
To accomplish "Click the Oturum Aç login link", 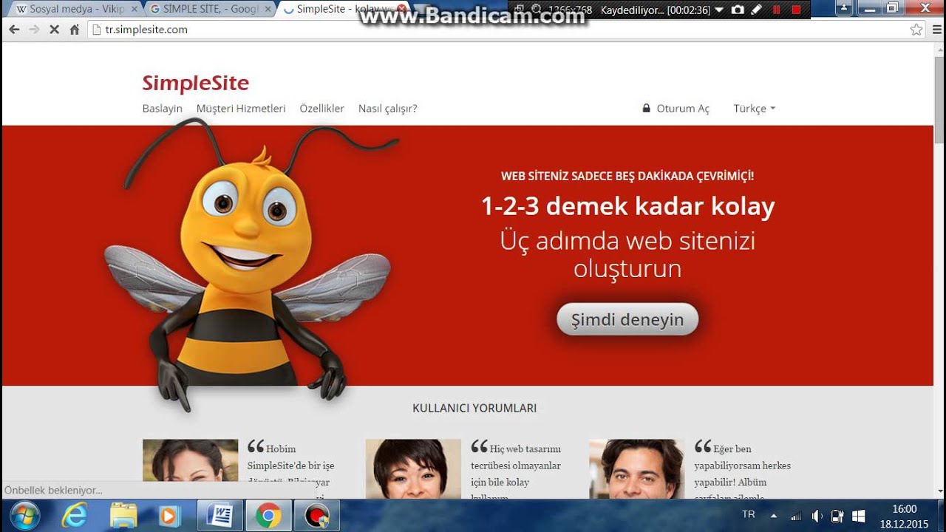I will (683, 109).
